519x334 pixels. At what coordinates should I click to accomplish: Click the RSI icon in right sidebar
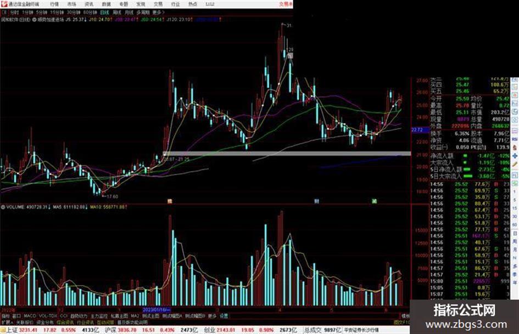coord(515,139)
